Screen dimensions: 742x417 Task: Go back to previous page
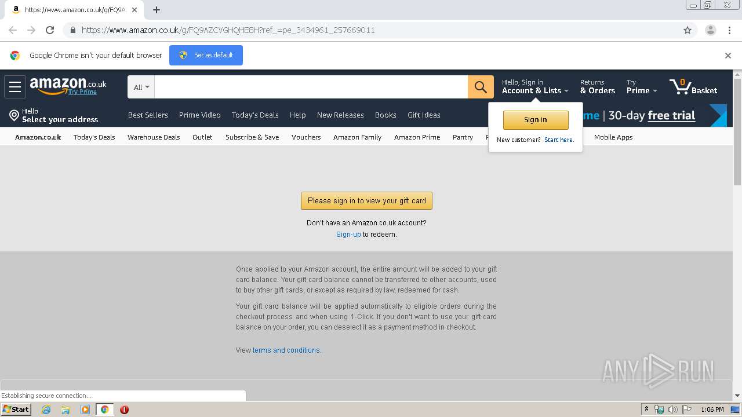pos(13,30)
